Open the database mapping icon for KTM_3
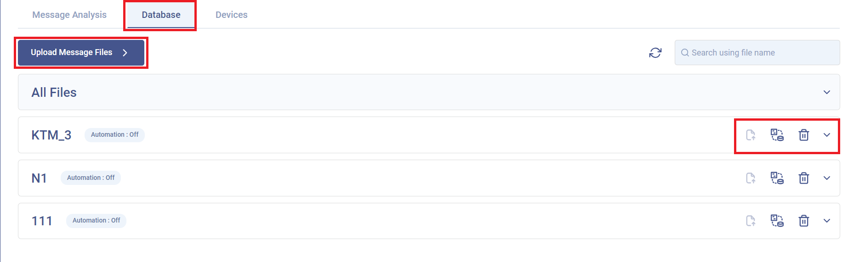This screenshot has height=262, width=848. pyautogui.click(x=777, y=135)
